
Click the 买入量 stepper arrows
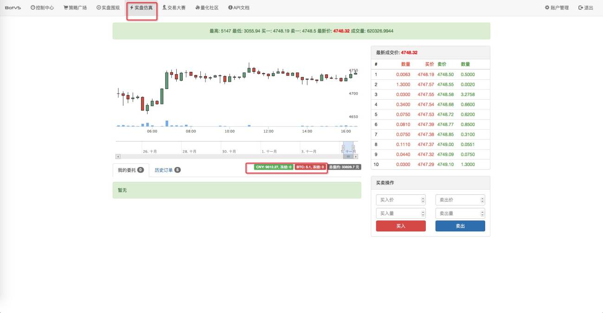pyautogui.click(x=423, y=213)
